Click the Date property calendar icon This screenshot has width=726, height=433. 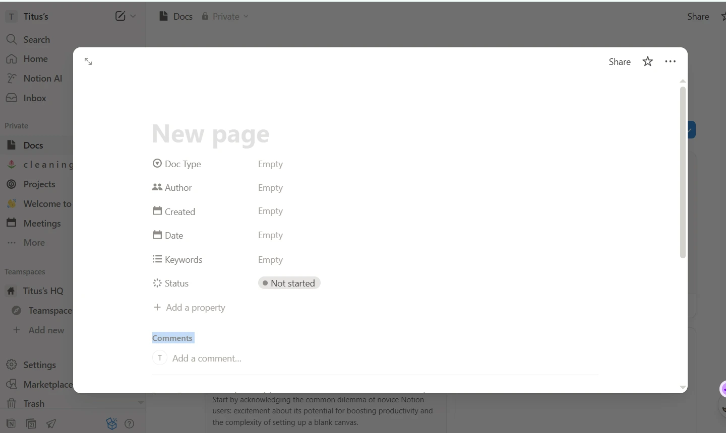157,235
